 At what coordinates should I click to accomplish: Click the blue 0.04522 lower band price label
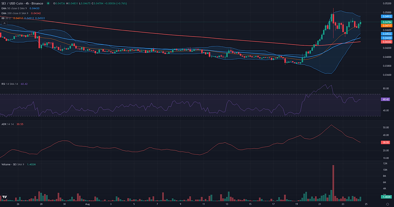387,34
